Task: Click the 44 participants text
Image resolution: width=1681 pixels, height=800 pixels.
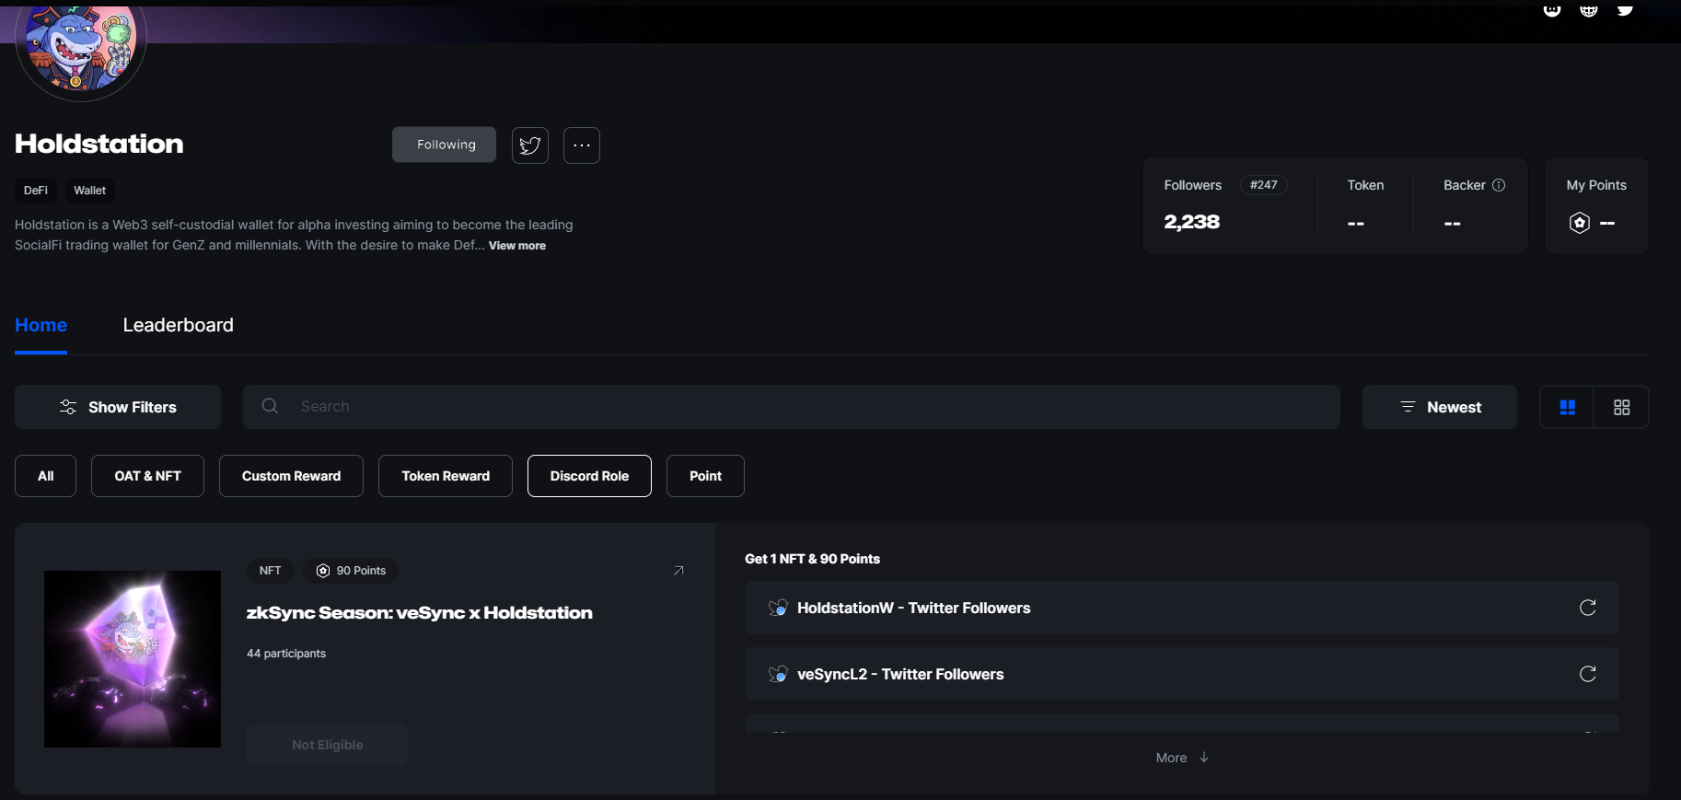Action: click(x=286, y=654)
